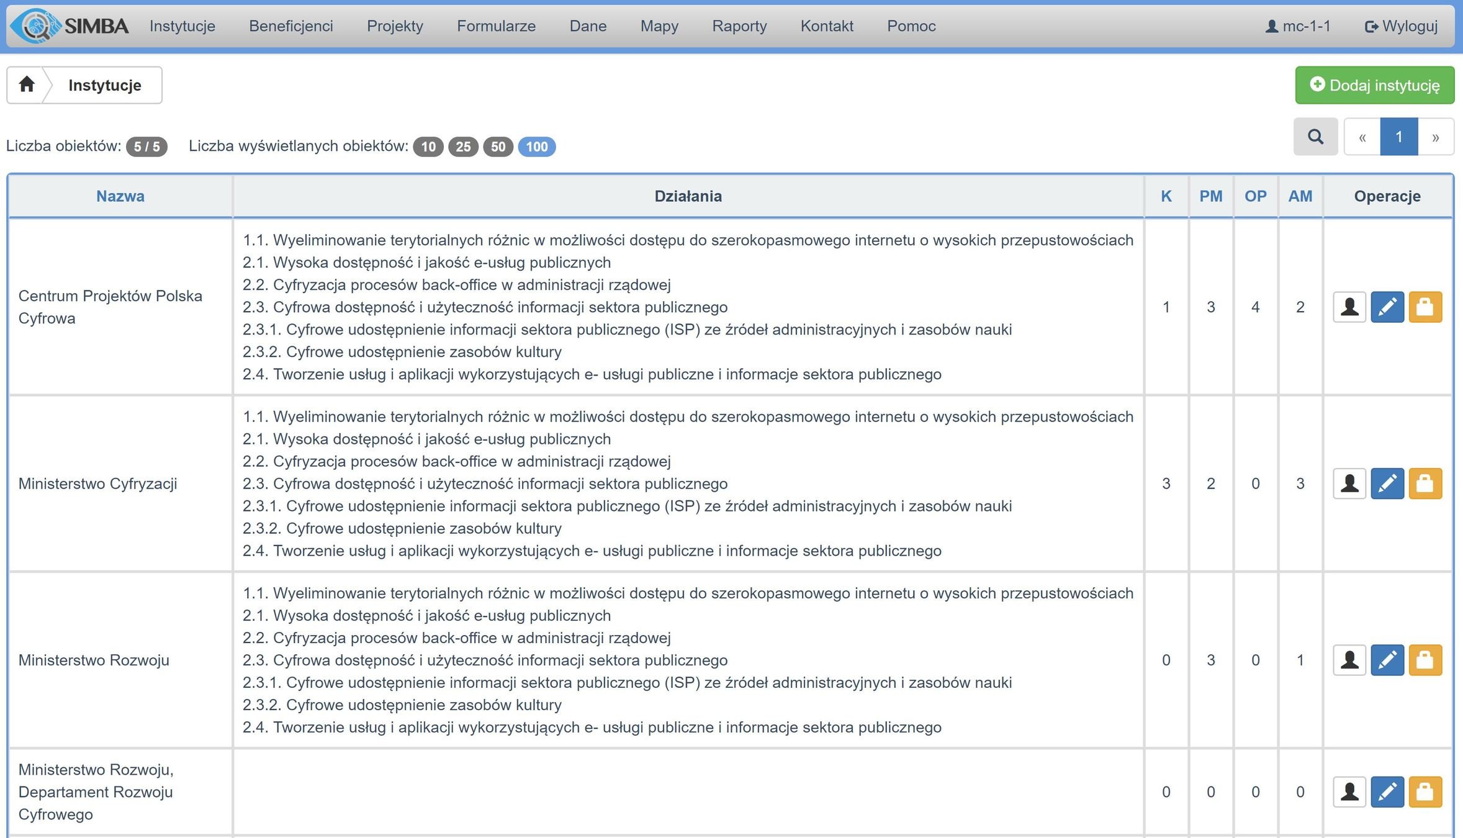The width and height of the screenshot is (1463, 838).
Task: Click the home breadcrumb icon
Action: [x=26, y=84]
